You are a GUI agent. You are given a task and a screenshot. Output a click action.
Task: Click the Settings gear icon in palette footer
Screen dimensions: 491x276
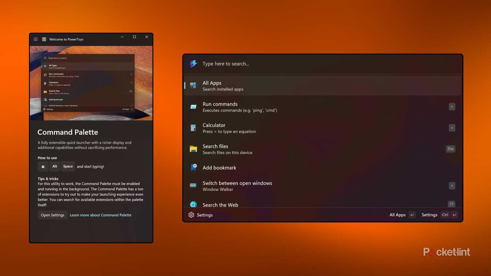pos(191,215)
